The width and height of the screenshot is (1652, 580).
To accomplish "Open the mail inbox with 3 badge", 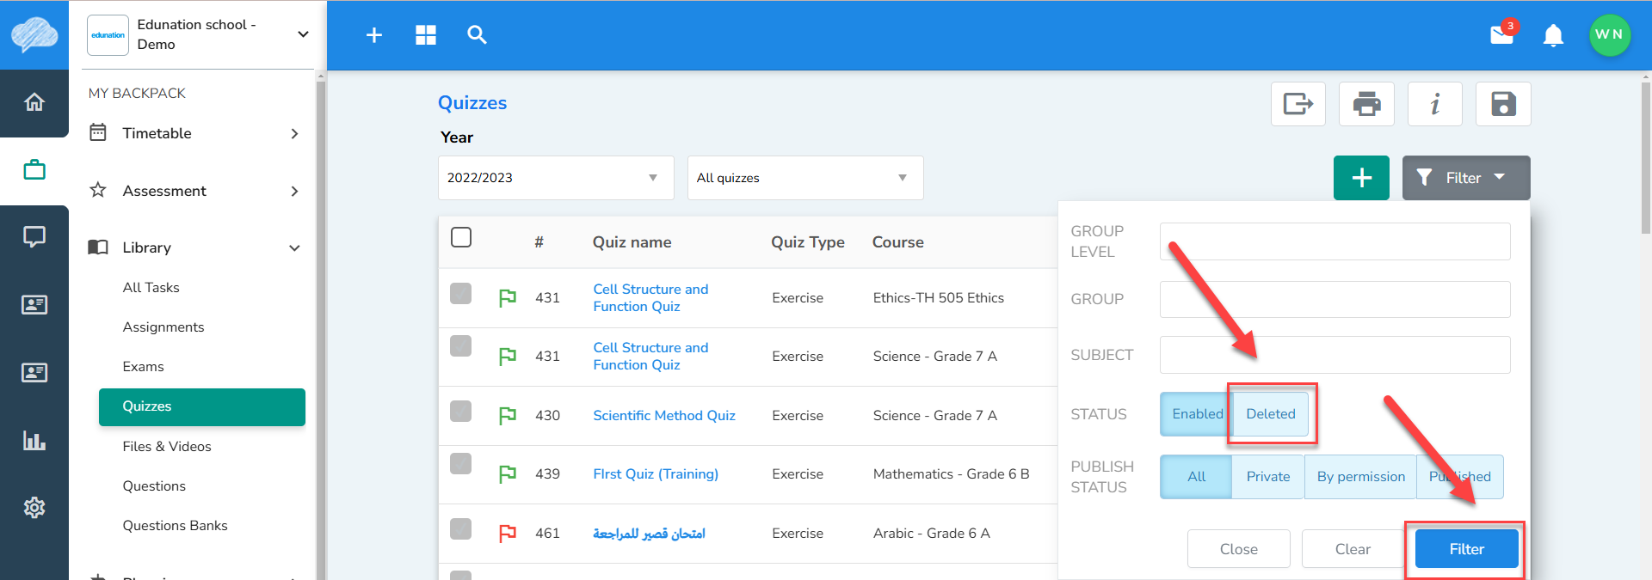I will coord(1503,34).
